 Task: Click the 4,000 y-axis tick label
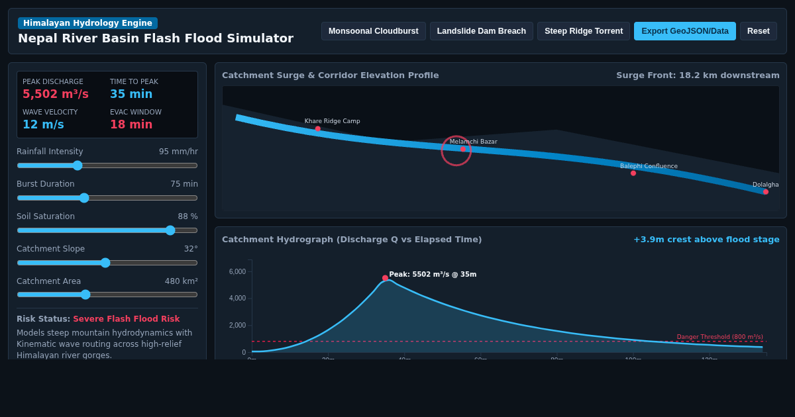coord(237,299)
